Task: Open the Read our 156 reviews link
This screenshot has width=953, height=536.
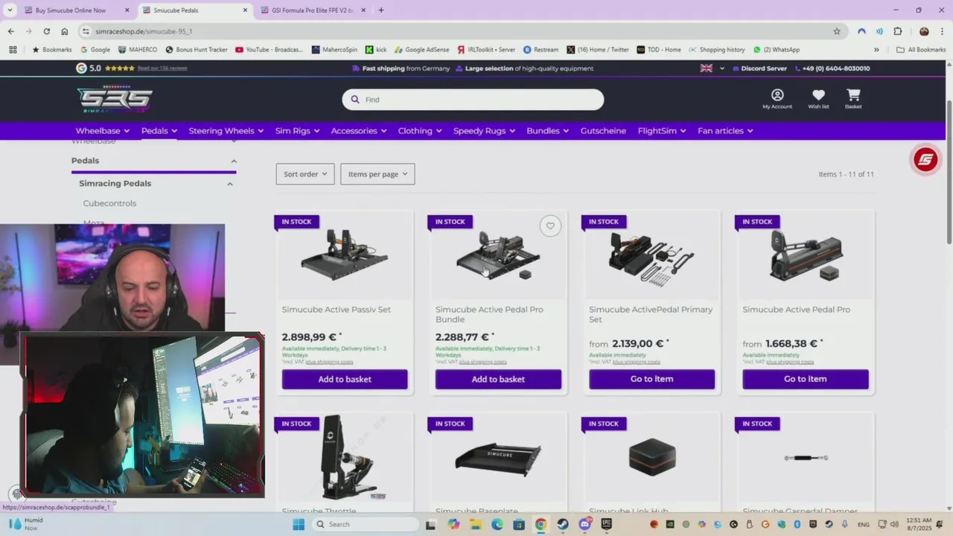Action: [162, 68]
